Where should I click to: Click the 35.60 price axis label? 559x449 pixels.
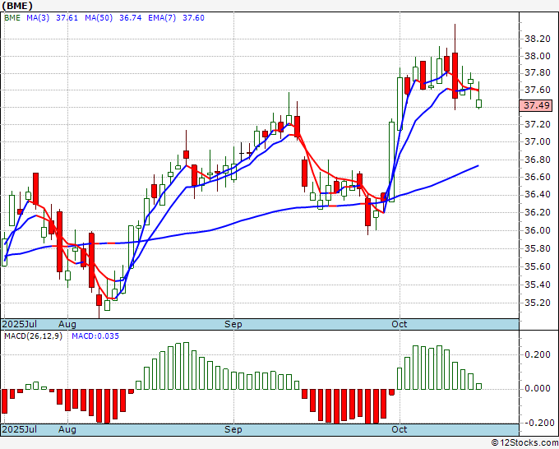click(538, 266)
